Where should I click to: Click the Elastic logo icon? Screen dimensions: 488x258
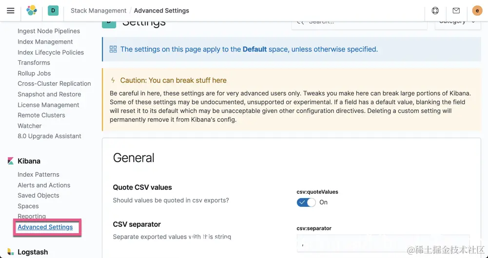[31, 11]
